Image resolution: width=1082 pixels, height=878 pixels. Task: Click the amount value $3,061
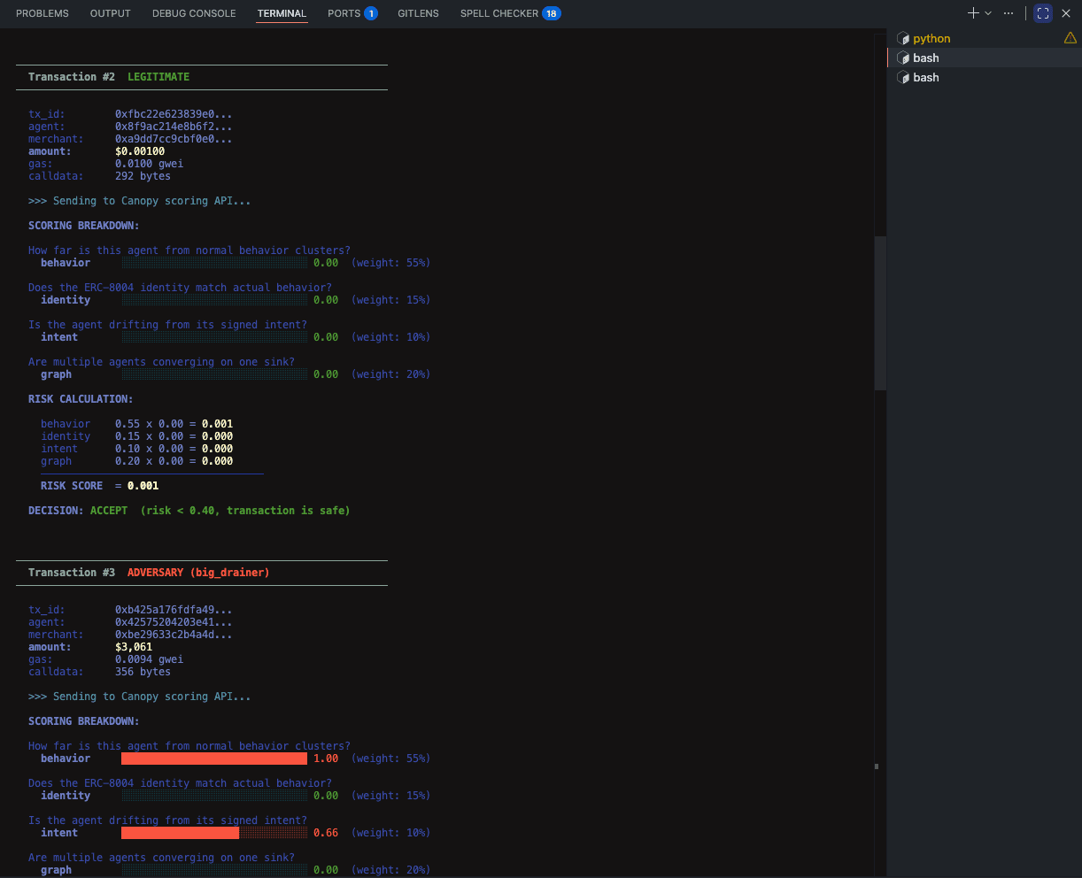(x=134, y=647)
